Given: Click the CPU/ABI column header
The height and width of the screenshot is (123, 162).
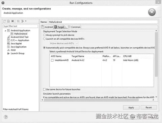Looking at the screenshot, I should tap(138, 56).
